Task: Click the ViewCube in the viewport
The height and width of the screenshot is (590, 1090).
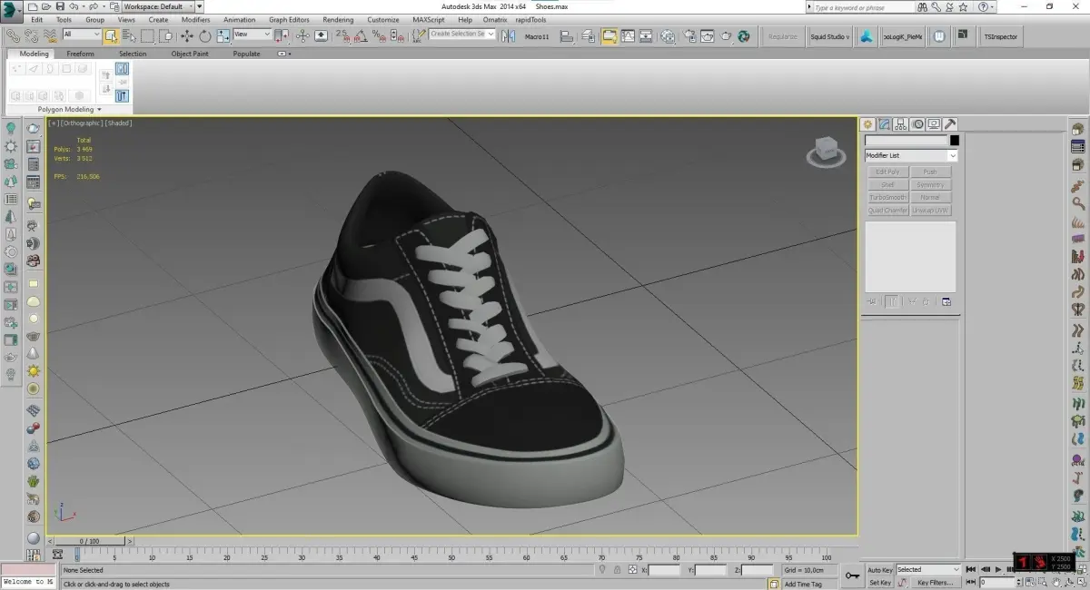Action: [827, 152]
